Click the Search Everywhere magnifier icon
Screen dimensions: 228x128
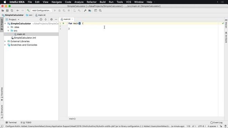100,11
